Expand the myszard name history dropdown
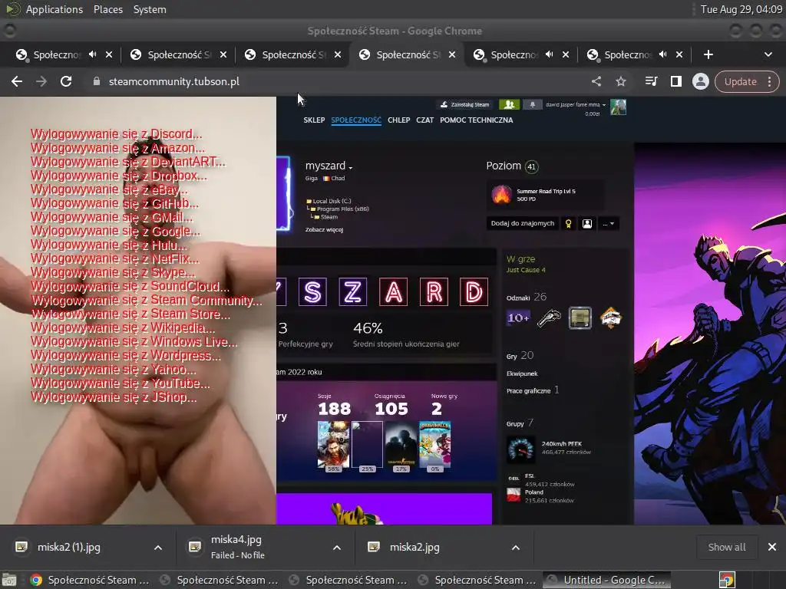Image resolution: width=786 pixels, height=589 pixels. [x=350, y=167]
